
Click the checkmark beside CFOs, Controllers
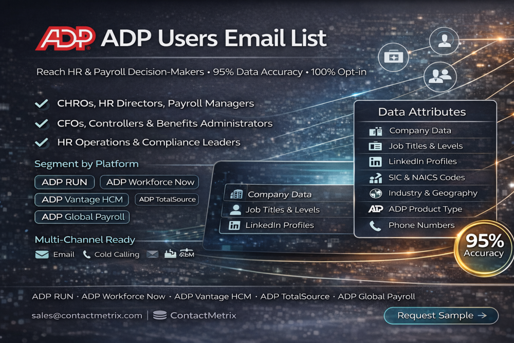point(42,123)
